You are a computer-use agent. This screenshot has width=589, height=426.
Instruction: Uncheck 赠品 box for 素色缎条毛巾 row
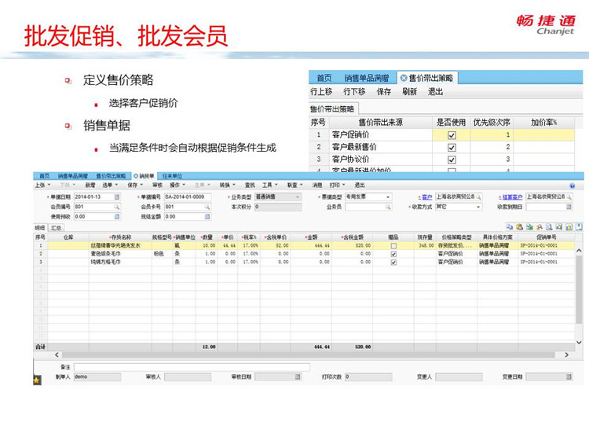click(x=393, y=254)
